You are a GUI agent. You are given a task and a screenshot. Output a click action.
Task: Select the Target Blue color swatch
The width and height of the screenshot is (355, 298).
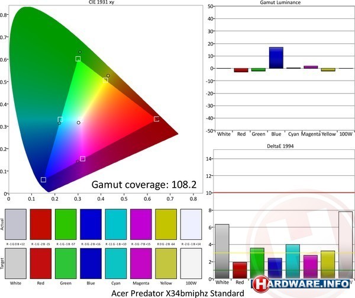(x=91, y=264)
